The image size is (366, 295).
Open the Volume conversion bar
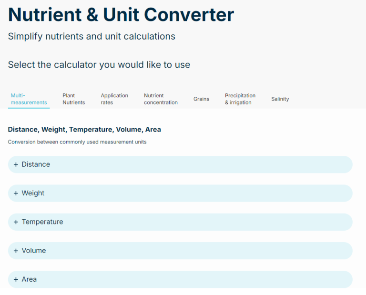click(x=180, y=251)
